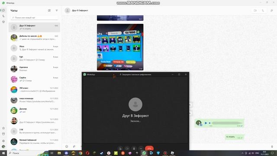Play the voice message

click(206, 123)
